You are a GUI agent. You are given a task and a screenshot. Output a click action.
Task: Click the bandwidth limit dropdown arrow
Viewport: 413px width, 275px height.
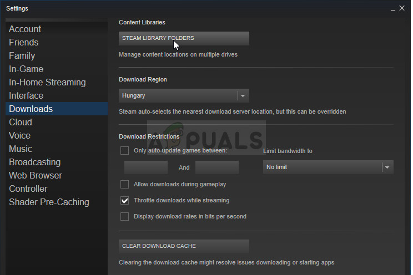click(x=387, y=167)
